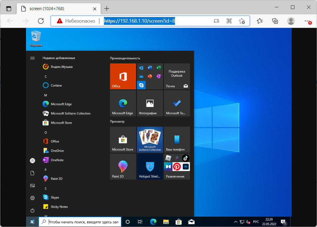Screen dimensions: 317x227
Task: Open the Skype tile in Office group
Action: (141, 85)
